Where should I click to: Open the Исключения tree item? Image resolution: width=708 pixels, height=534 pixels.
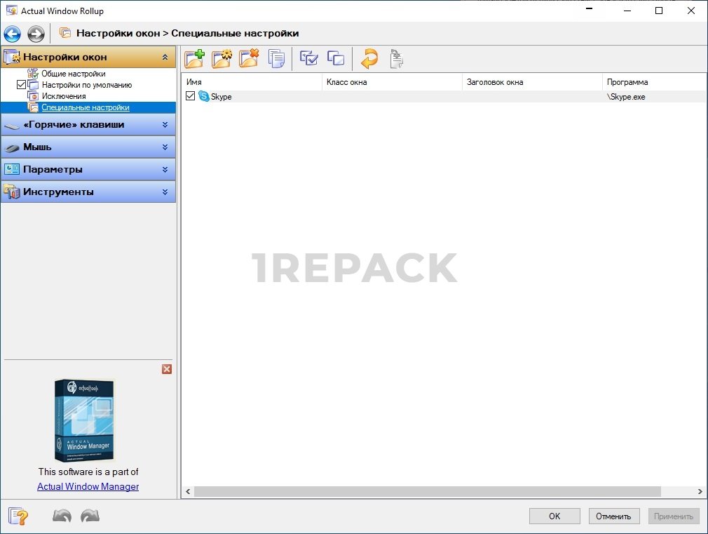(63, 96)
